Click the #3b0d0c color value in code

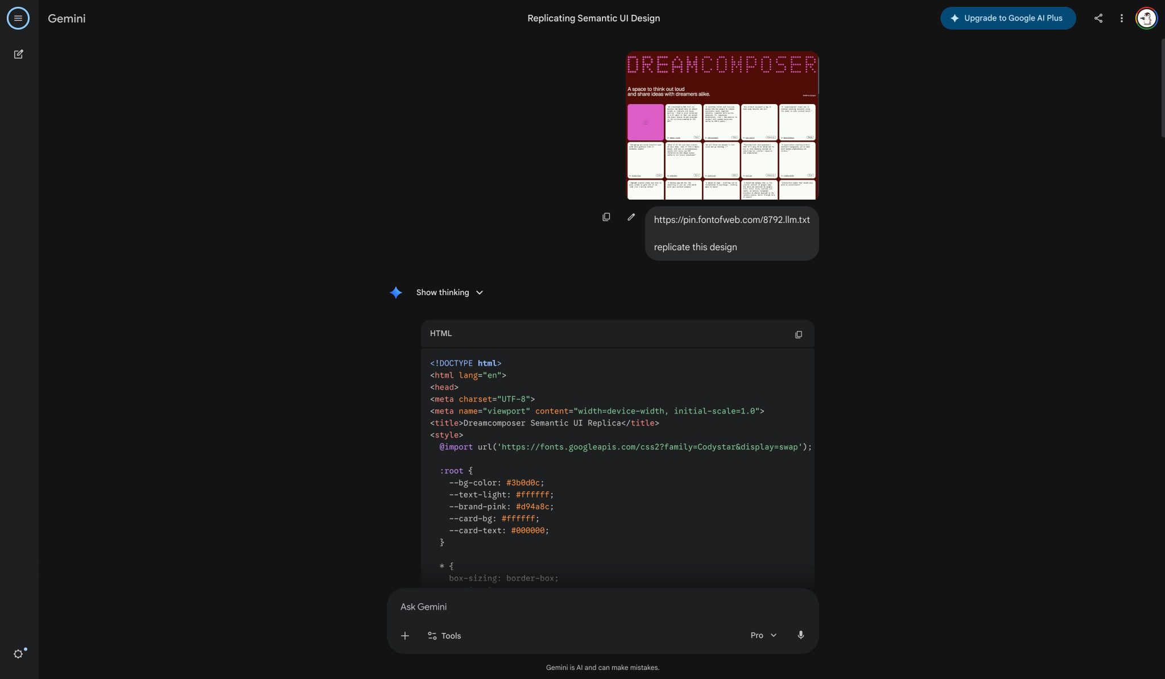point(523,483)
